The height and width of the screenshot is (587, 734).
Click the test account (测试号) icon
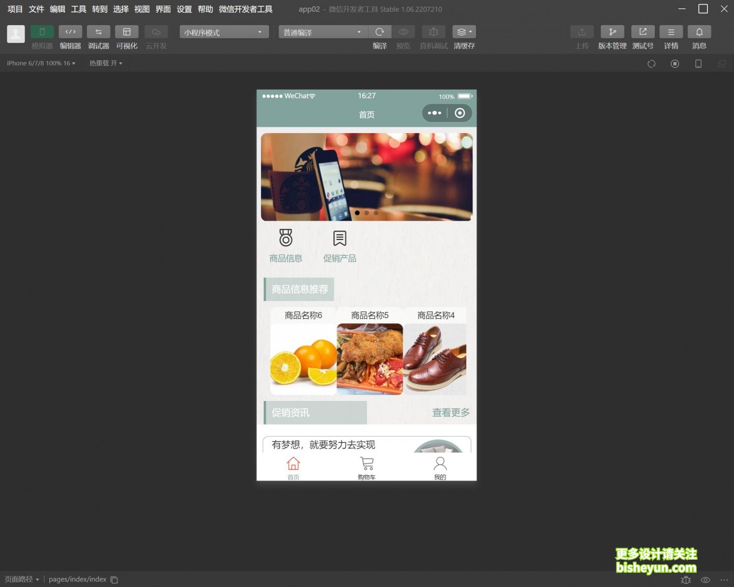point(643,32)
